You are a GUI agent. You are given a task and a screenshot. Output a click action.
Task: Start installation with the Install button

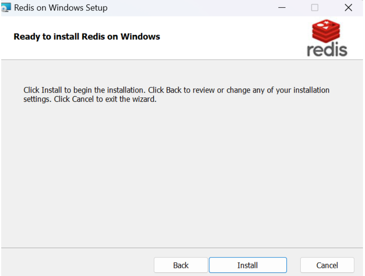point(248,265)
